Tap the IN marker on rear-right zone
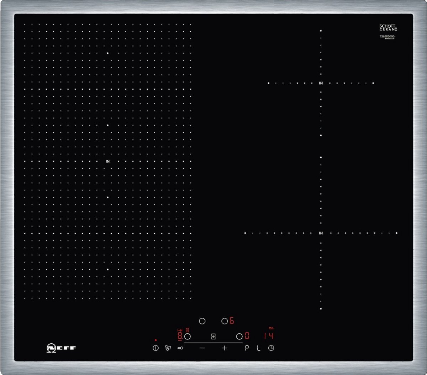This screenshot has width=427, height=375. coord(321,83)
